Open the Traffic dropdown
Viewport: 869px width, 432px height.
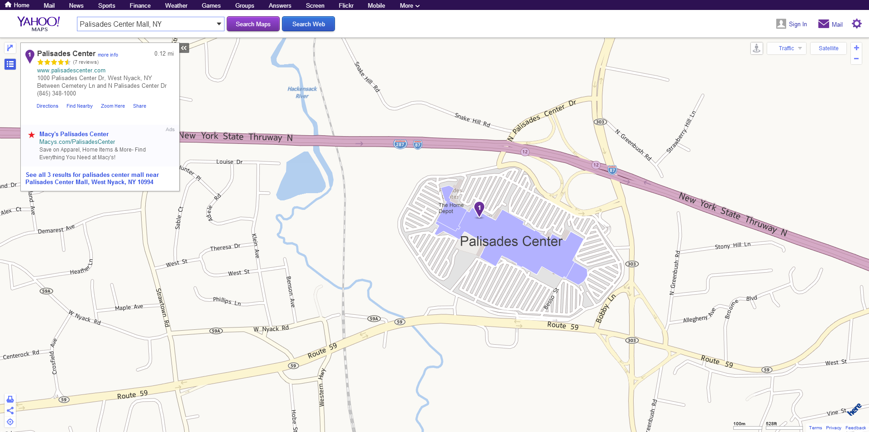pyautogui.click(x=787, y=48)
